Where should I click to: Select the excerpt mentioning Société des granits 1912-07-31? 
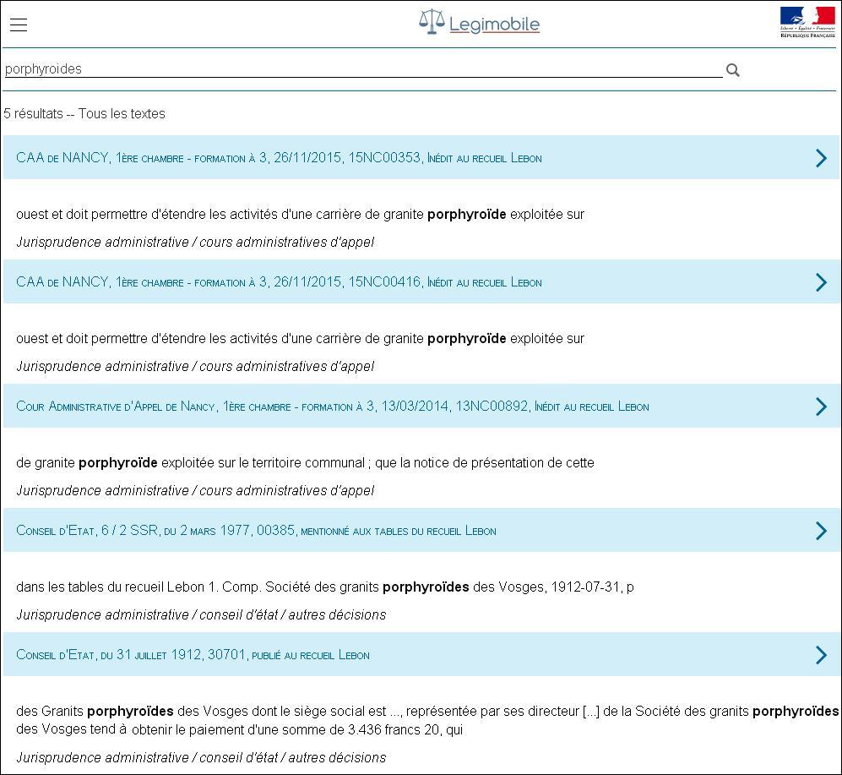click(x=325, y=587)
